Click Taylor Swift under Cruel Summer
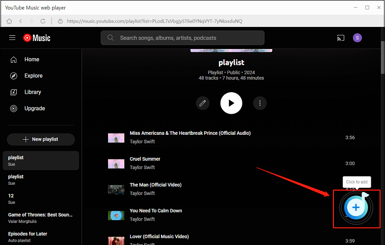Screen dimensions: 385x245 (142, 168)
